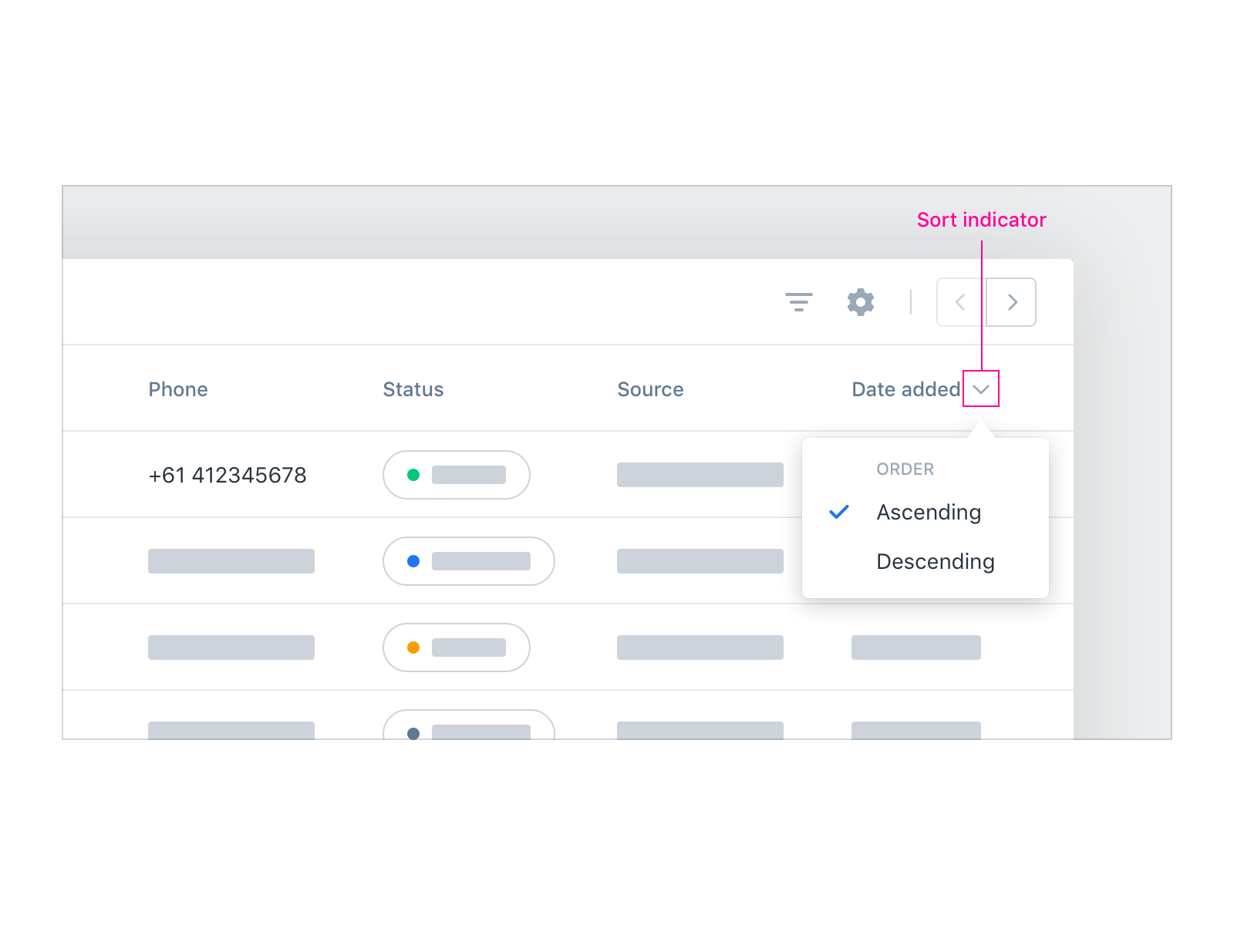The width and height of the screenshot is (1234, 925).
Task: Sort by the Phone column header
Action: pos(177,389)
